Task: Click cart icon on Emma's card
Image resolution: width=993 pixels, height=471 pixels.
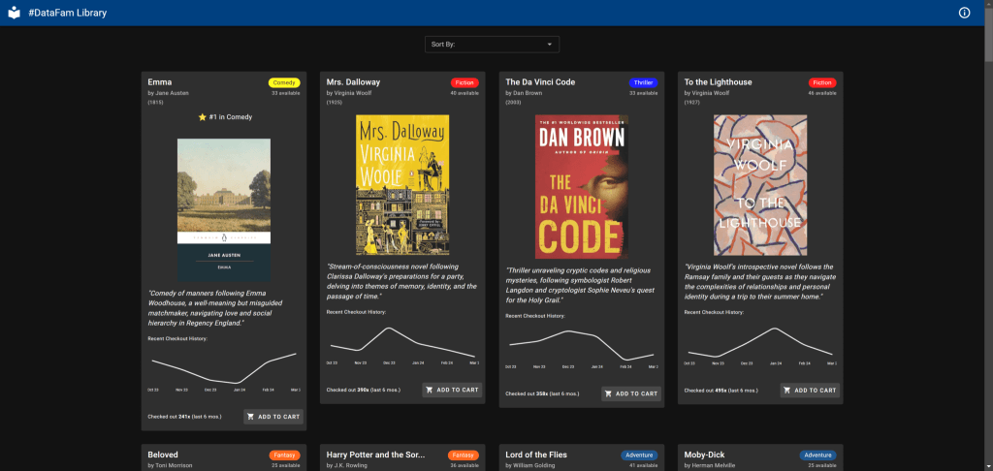Action: [x=251, y=417]
